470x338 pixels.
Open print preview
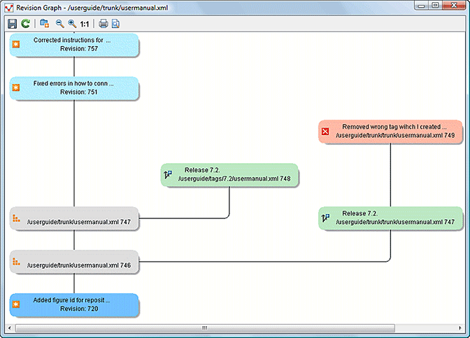click(115, 24)
